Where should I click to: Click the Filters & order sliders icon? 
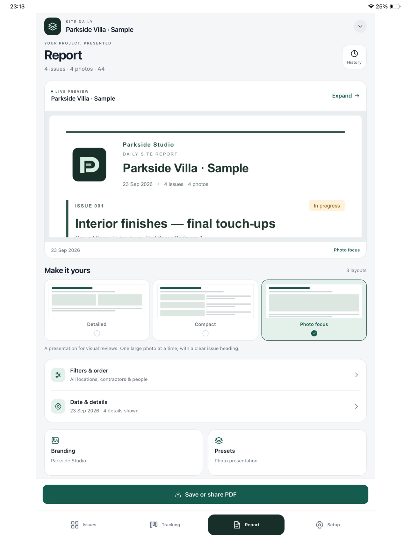(58, 375)
